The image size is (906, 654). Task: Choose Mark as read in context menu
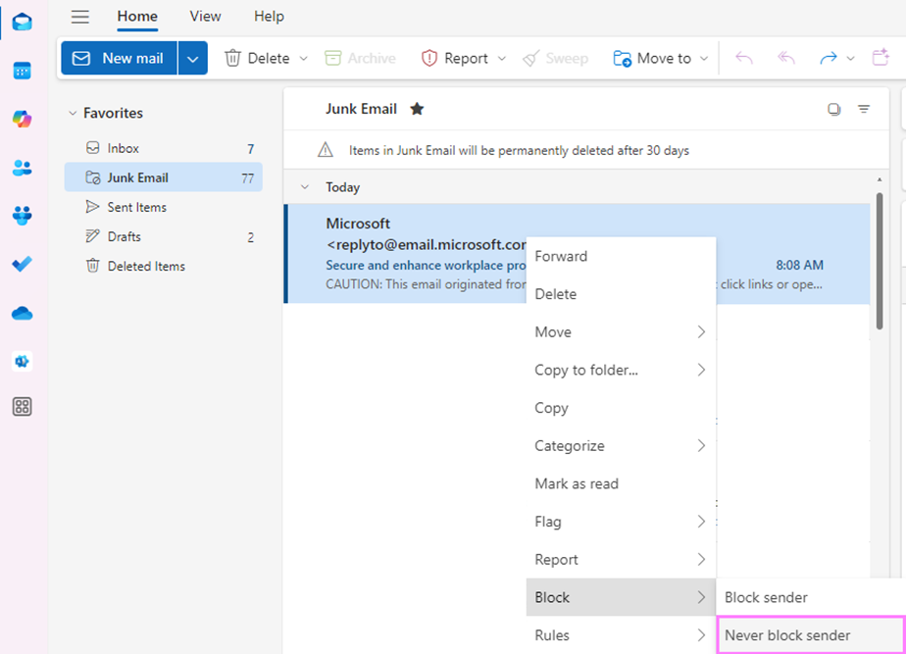coord(621,483)
